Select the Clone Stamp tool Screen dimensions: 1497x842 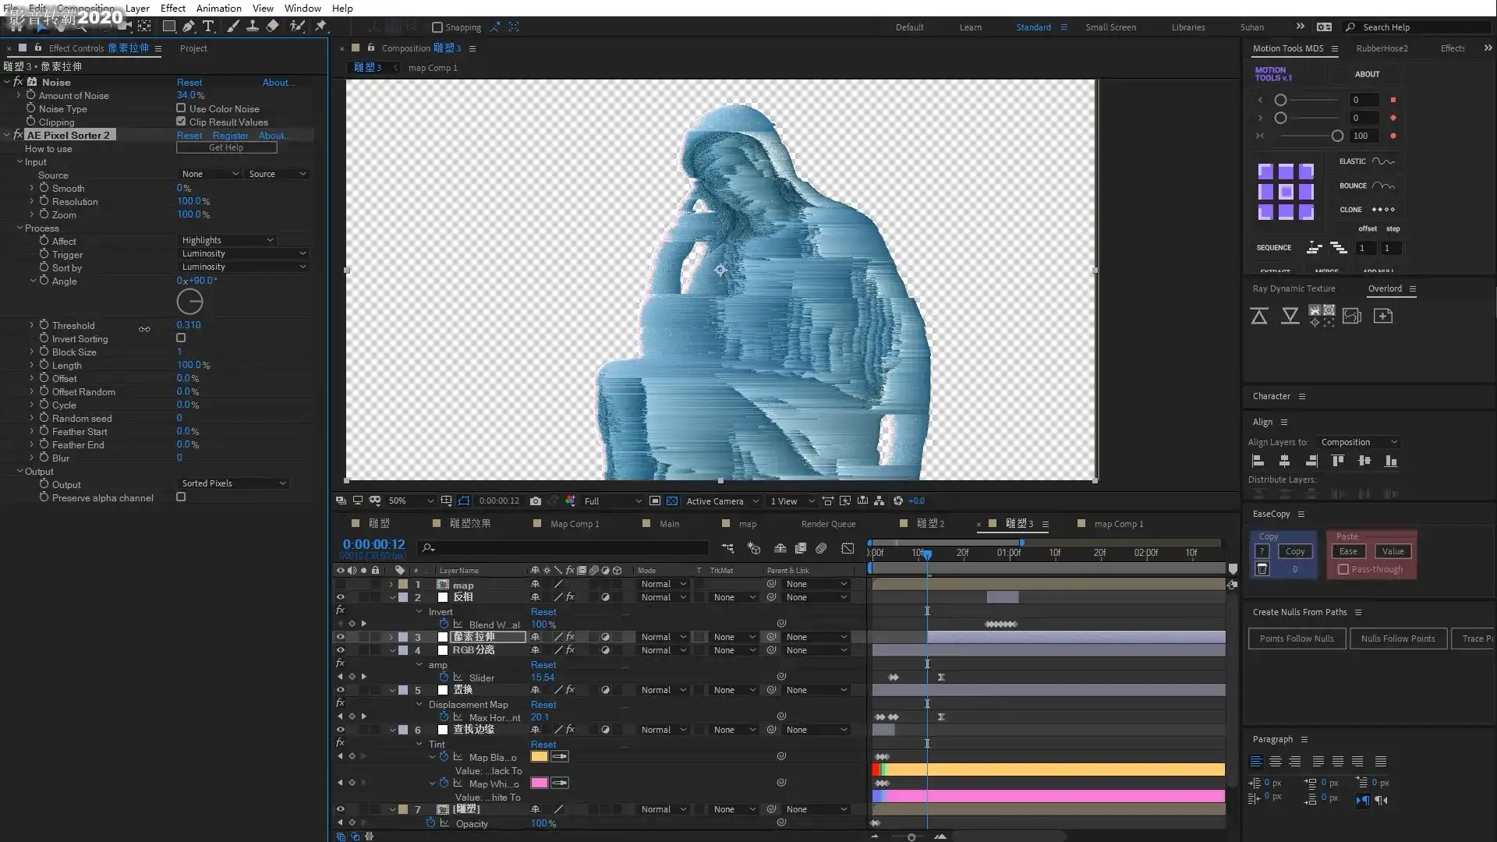253,27
